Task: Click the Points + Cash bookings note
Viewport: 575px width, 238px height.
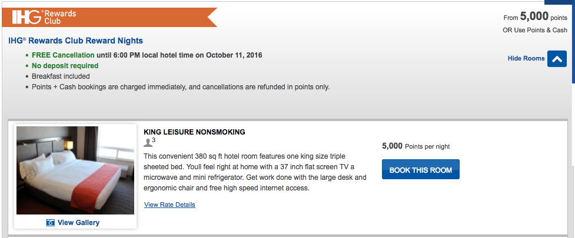Action: pyautogui.click(x=181, y=87)
